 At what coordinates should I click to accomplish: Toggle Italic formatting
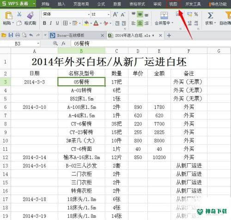(51, 23)
